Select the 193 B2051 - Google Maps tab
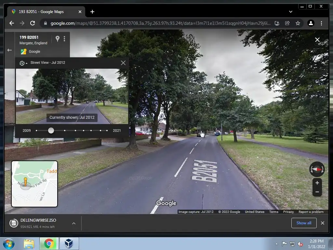 (46, 12)
